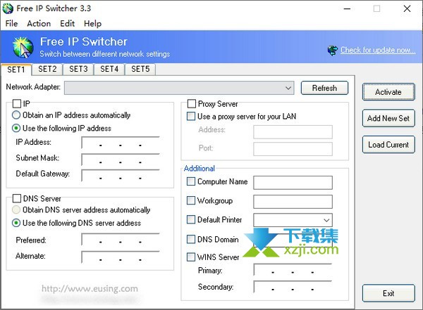Close the Free IP Switcher window
This screenshot has height=310, width=423.
point(407,8)
